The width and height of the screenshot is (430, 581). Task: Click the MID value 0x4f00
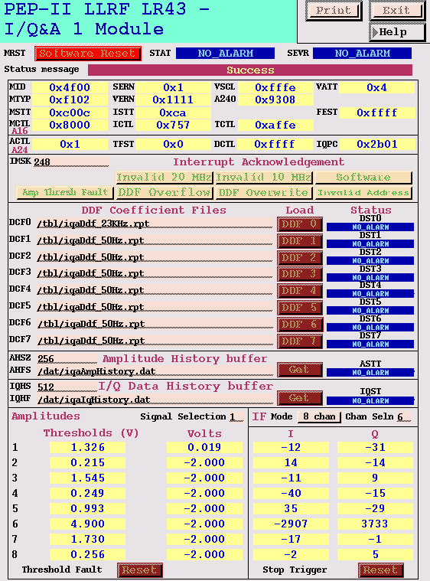point(70,87)
